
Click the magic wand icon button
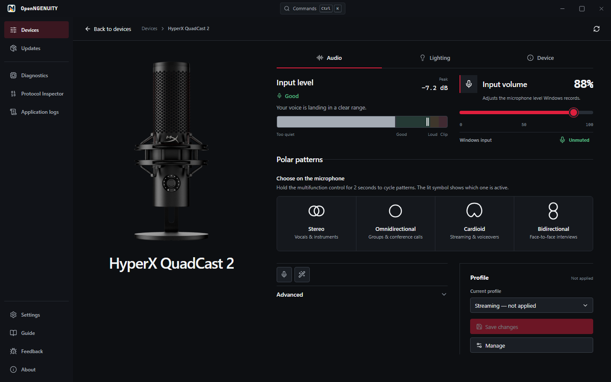pyautogui.click(x=302, y=275)
